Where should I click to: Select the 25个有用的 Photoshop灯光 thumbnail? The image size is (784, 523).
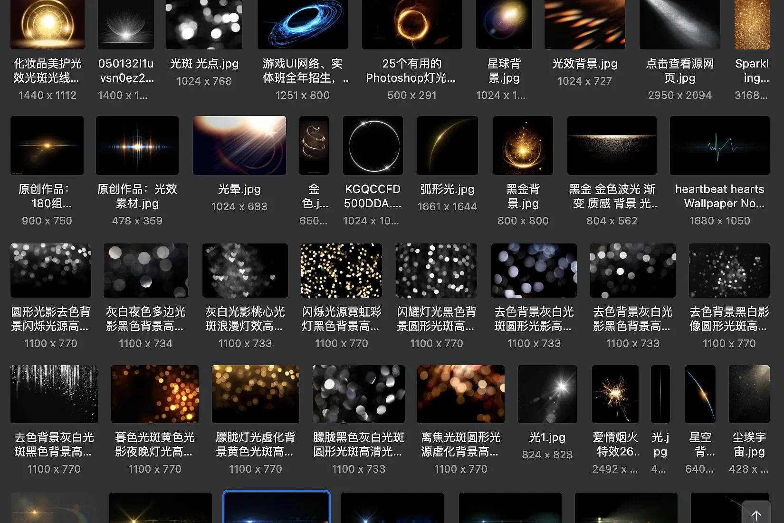(412, 24)
